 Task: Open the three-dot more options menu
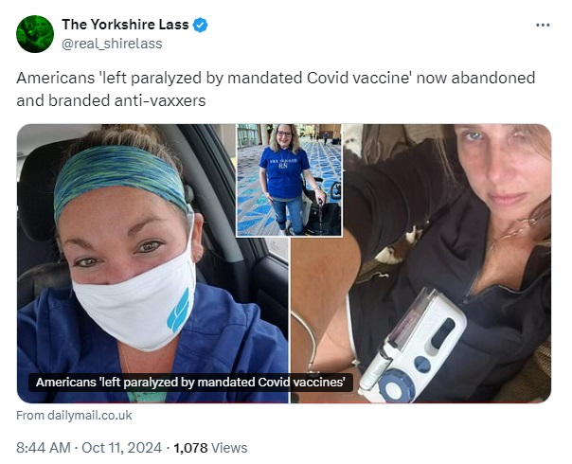click(543, 26)
